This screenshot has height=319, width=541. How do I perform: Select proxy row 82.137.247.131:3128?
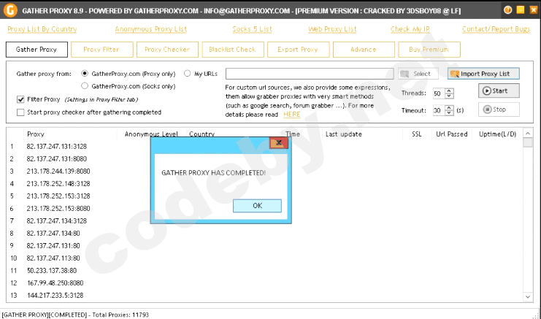(x=57, y=147)
